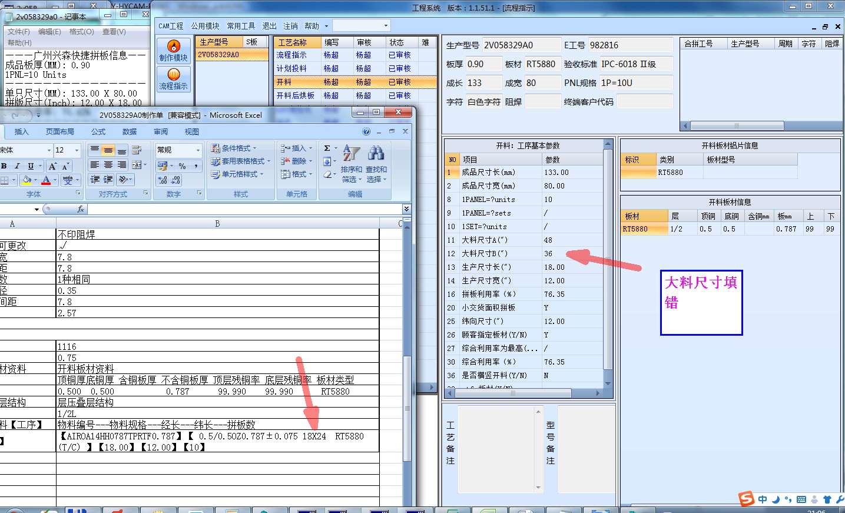845x513 pixels.
Task: Click the AutoSum sigma icon
Action: (x=327, y=148)
